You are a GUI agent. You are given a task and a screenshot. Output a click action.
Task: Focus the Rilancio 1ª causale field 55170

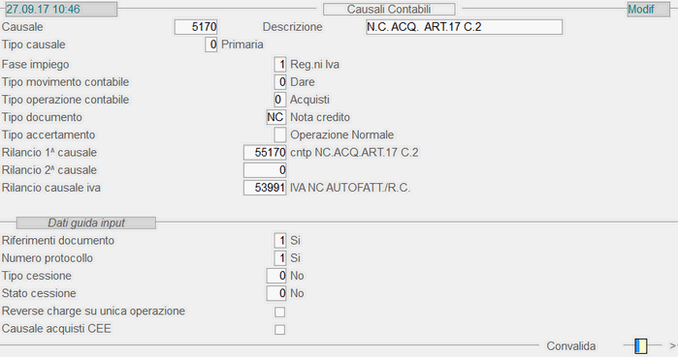click(265, 153)
